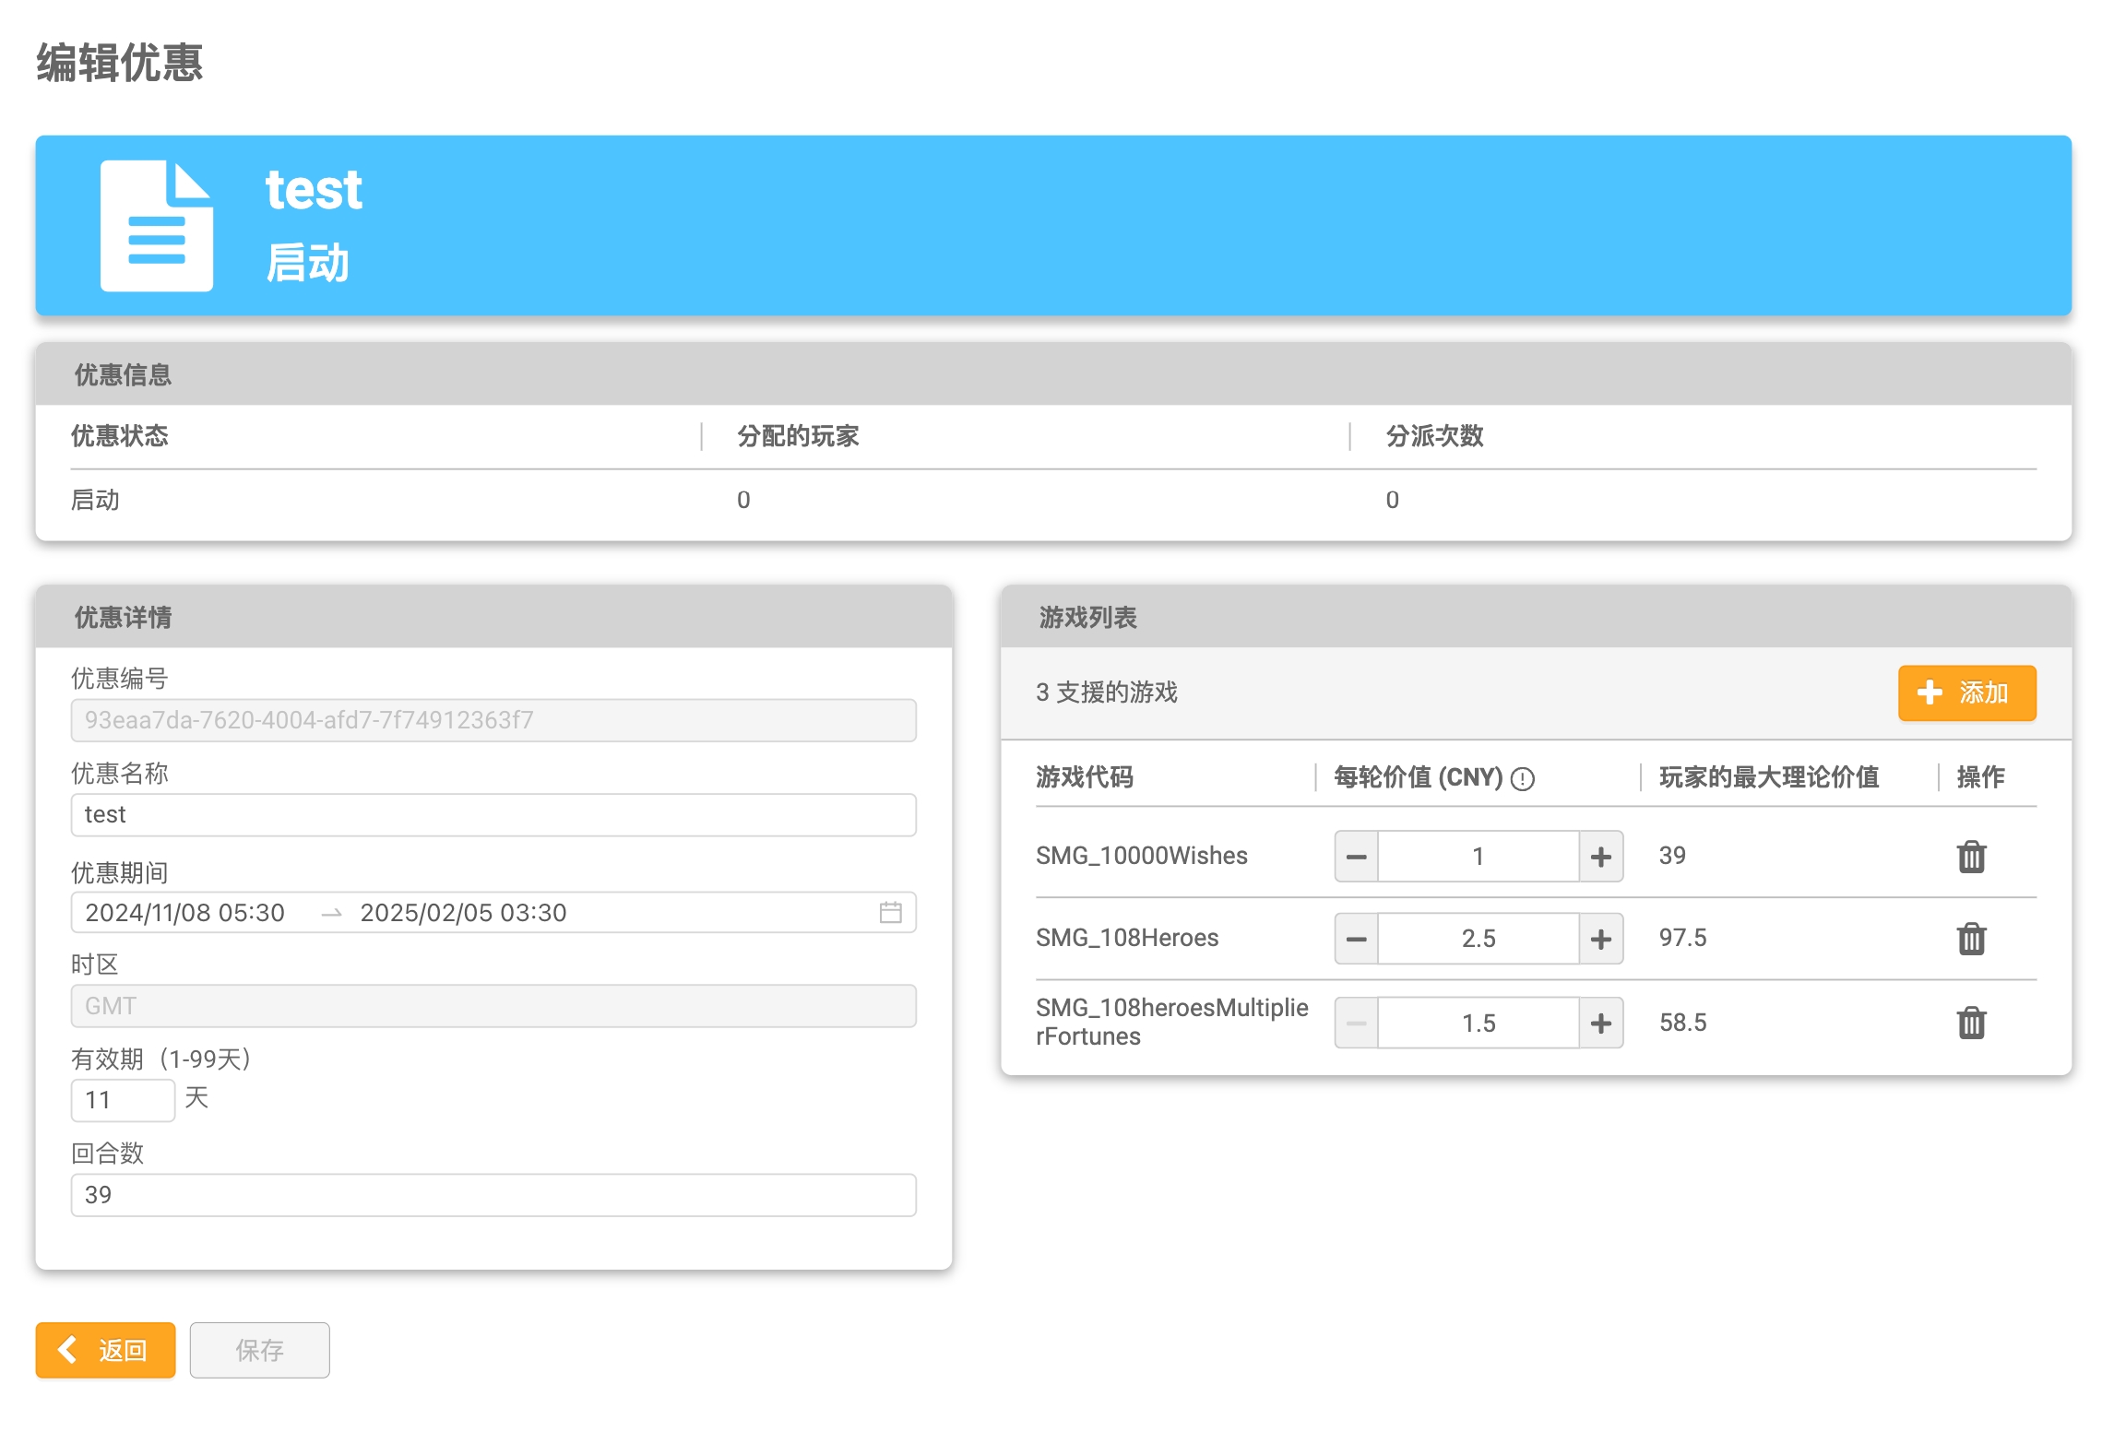Click the 保存 save button
The width and height of the screenshot is (2114, 1432).
tap(259, 1350)
